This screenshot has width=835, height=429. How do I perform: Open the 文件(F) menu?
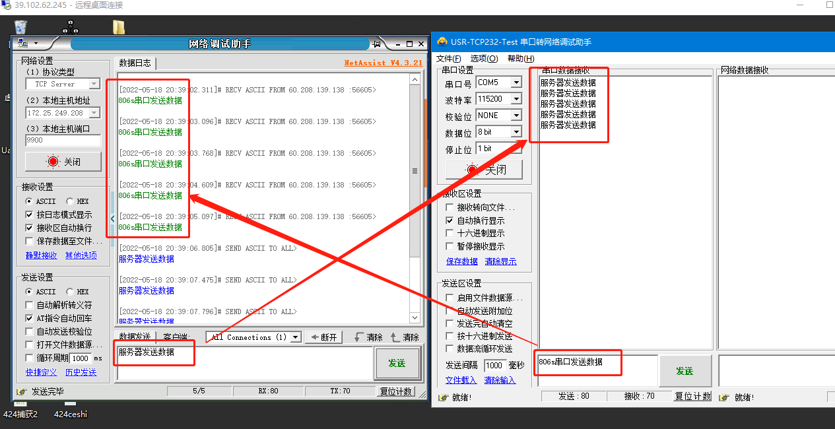(x=449, y=59)
